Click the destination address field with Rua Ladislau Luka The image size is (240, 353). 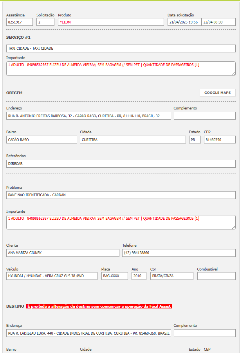coord(88,333)
